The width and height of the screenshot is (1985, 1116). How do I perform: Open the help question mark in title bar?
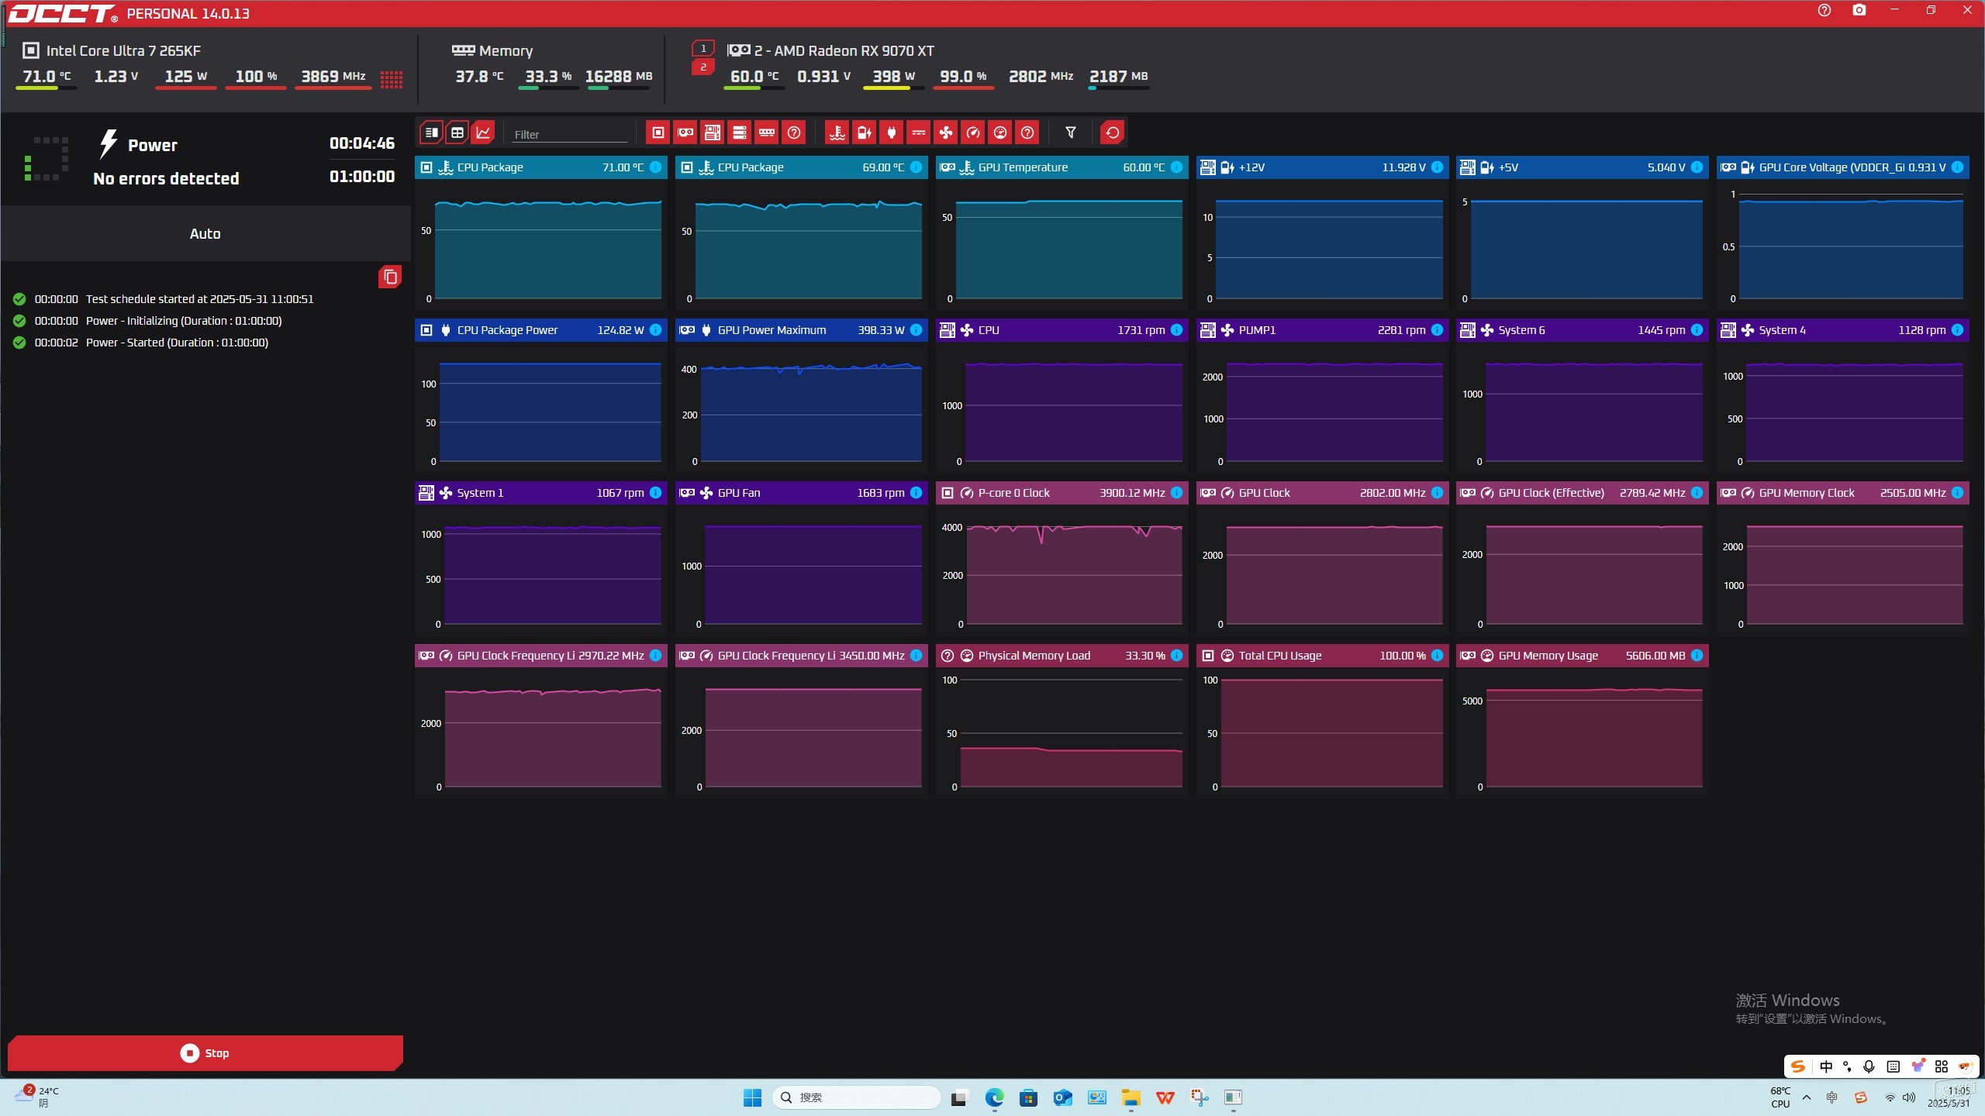1824,10
